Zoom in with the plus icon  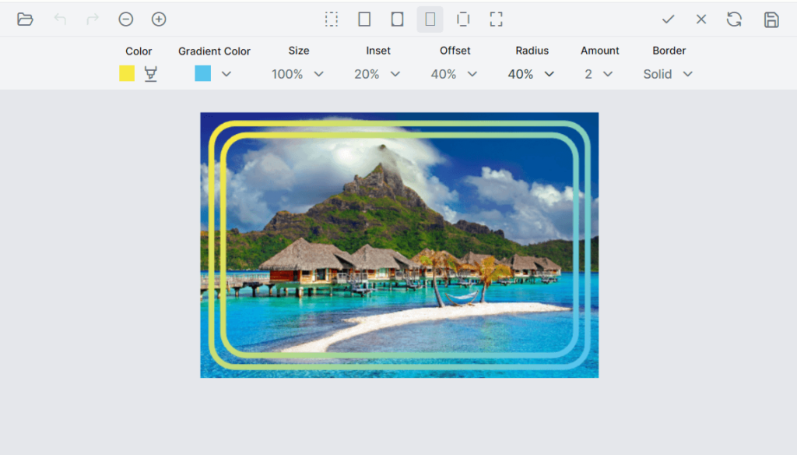click(159, 19)
